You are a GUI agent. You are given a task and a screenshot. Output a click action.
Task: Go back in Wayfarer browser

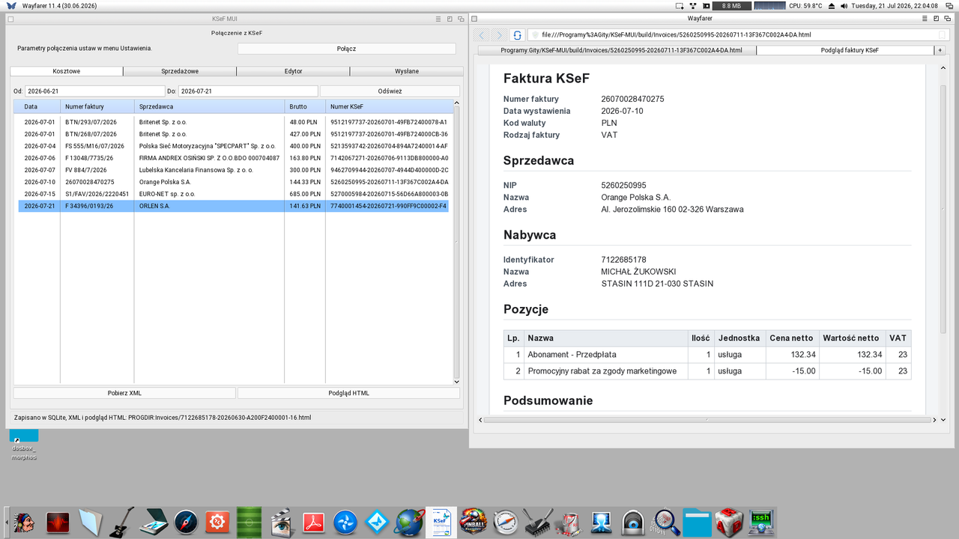click(482, 34)
